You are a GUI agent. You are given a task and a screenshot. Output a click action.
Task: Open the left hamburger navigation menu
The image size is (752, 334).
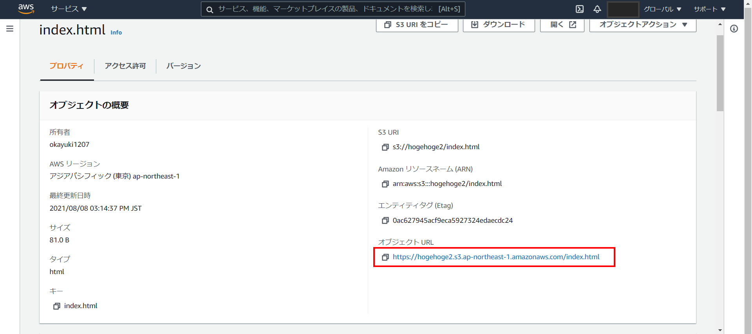pos(10,29)
